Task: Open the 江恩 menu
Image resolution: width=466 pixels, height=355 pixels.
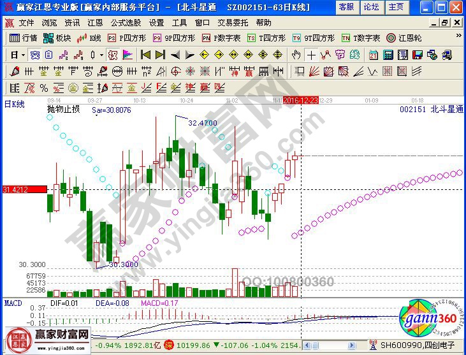Action: coord(95,22)
